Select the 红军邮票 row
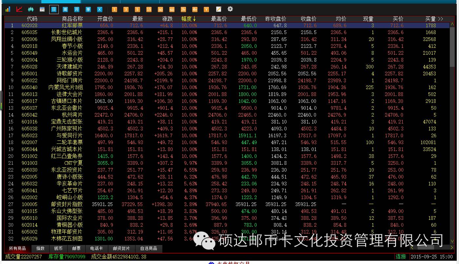 [x=227, y=26]
